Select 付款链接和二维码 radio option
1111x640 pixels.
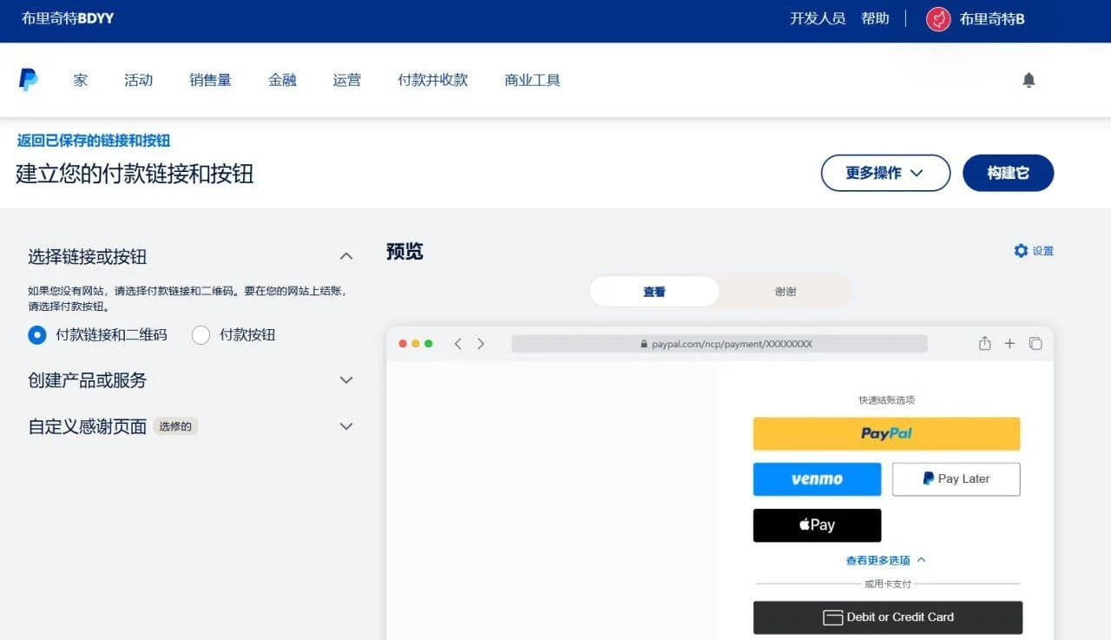pyautogui.click(x=36, y=334)
